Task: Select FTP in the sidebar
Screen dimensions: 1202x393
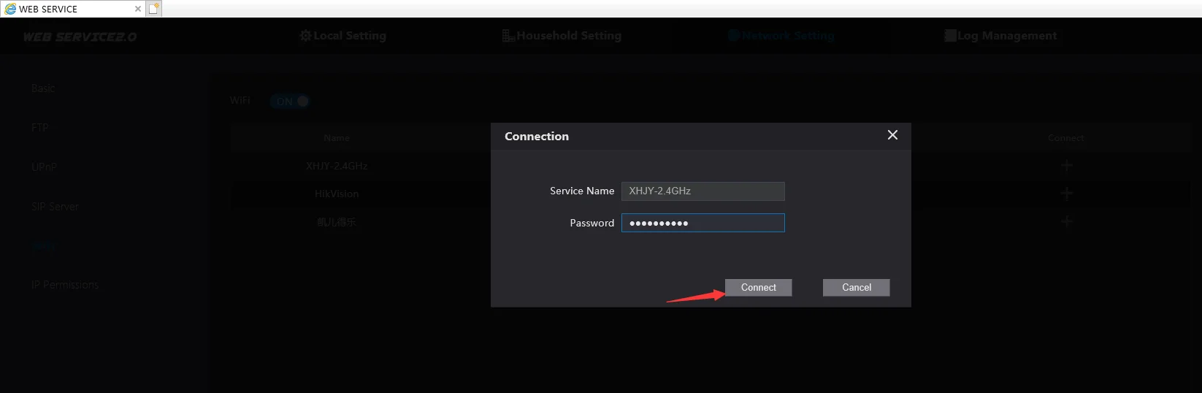Action: point(39,128)
